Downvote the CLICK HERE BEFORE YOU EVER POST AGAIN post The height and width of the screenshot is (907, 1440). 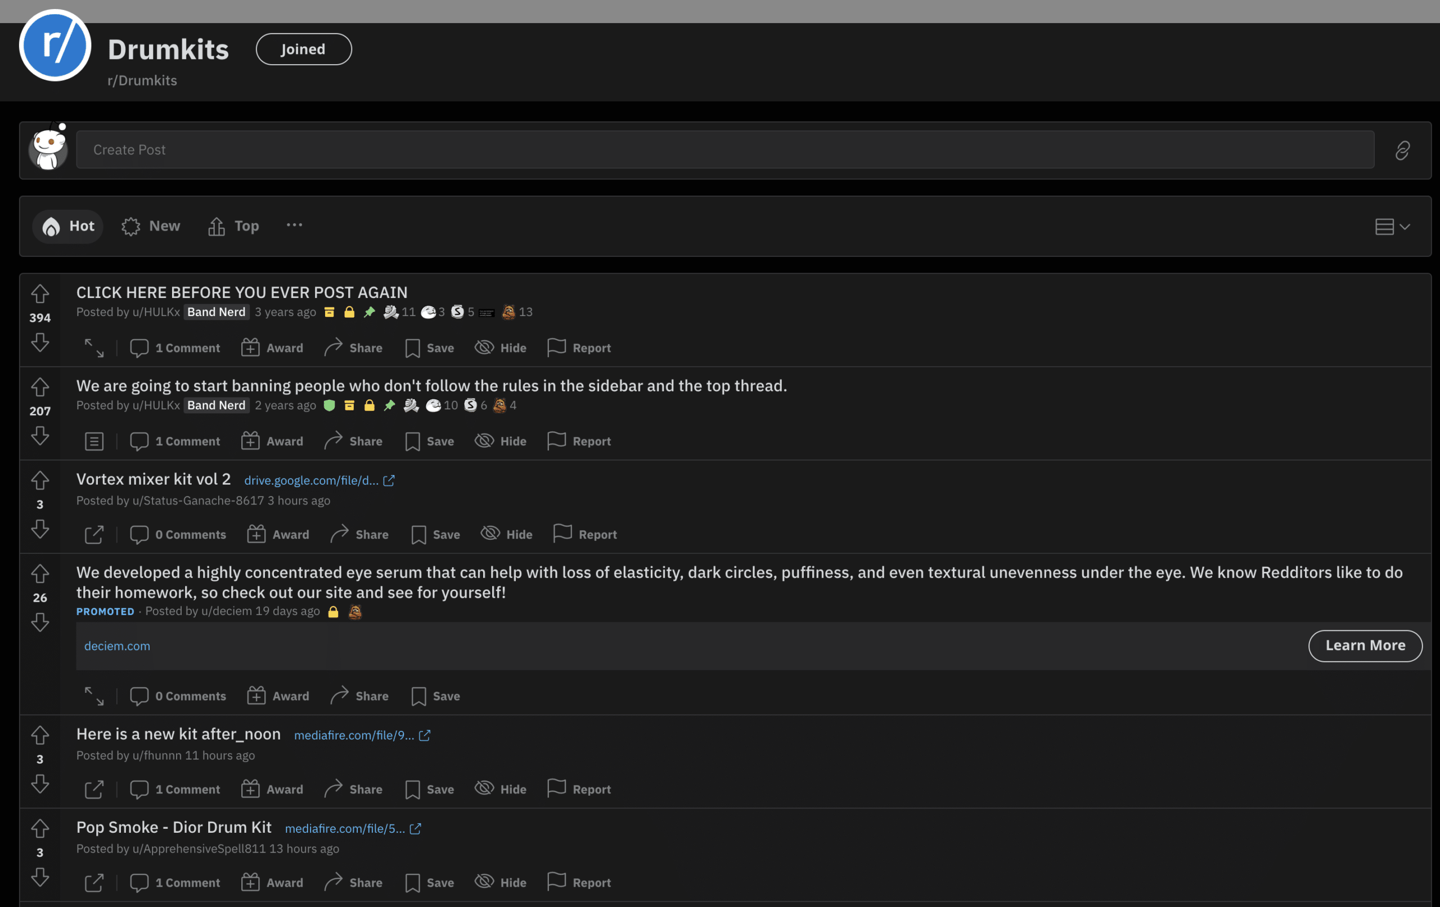point(40,342)
